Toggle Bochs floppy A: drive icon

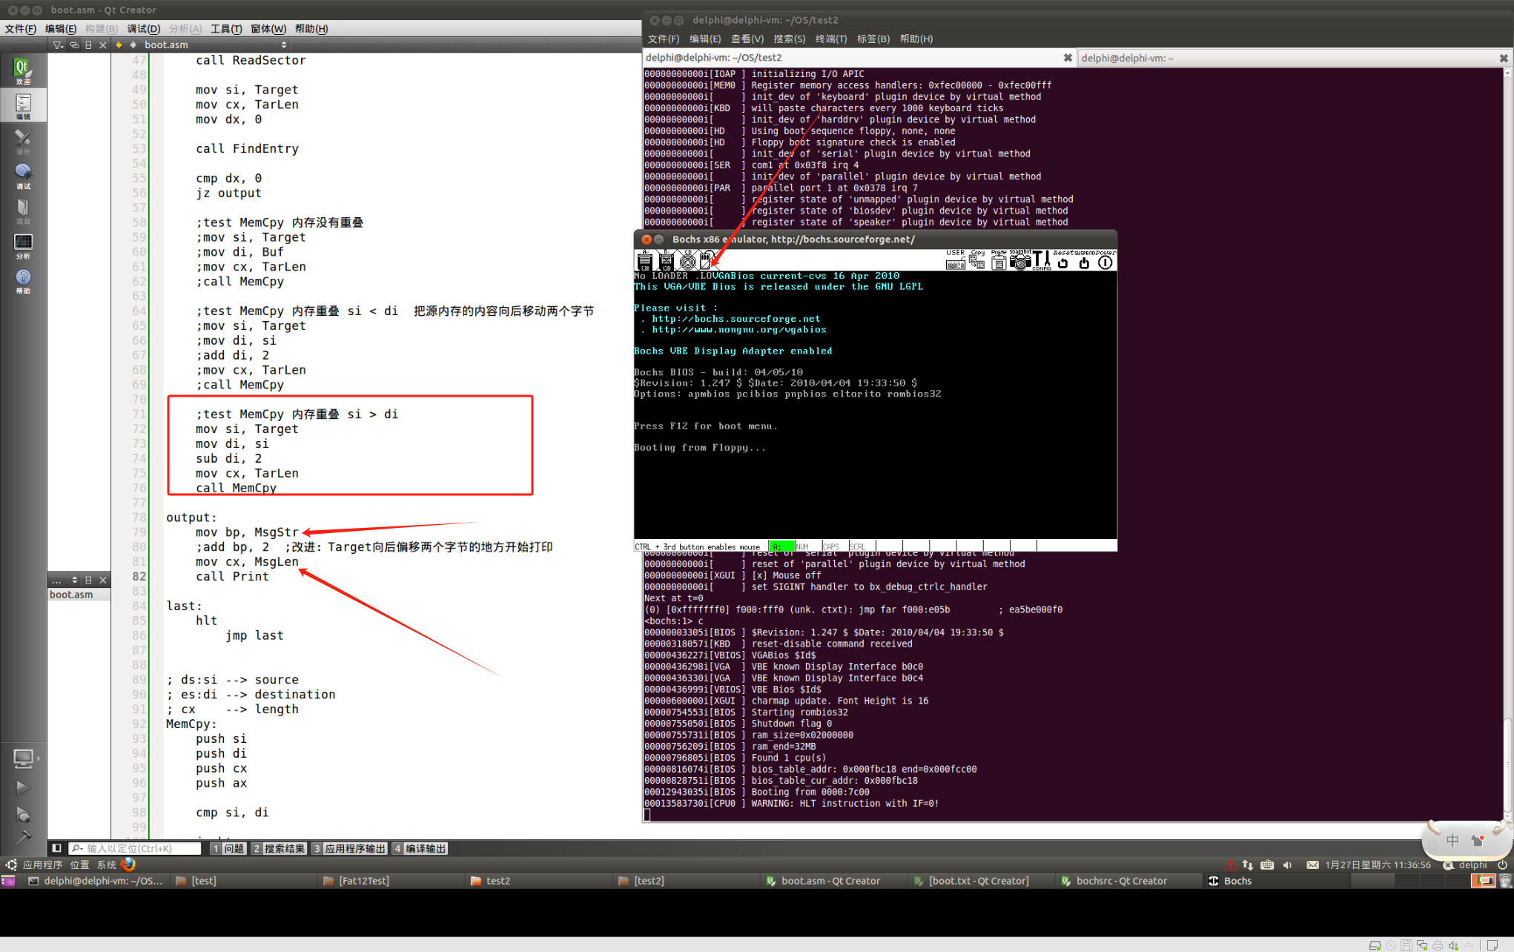coord(644,261)
